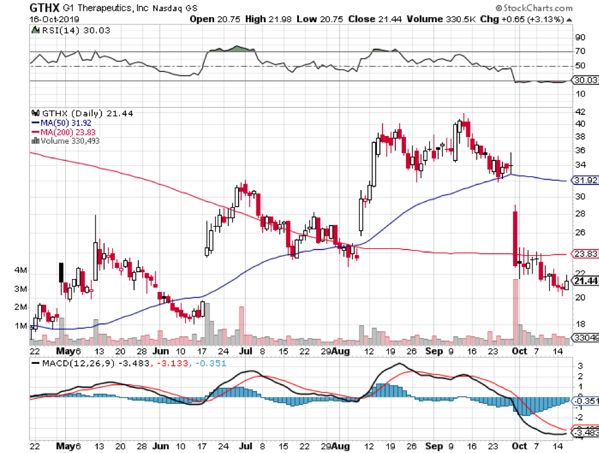The width and height of the screenshot is (599, 453).
Task: Click the 1M label on the volume axis
Action: click(x=21, y=326)
